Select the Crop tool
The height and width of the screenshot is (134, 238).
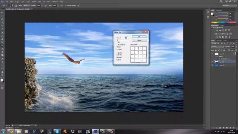2,26
